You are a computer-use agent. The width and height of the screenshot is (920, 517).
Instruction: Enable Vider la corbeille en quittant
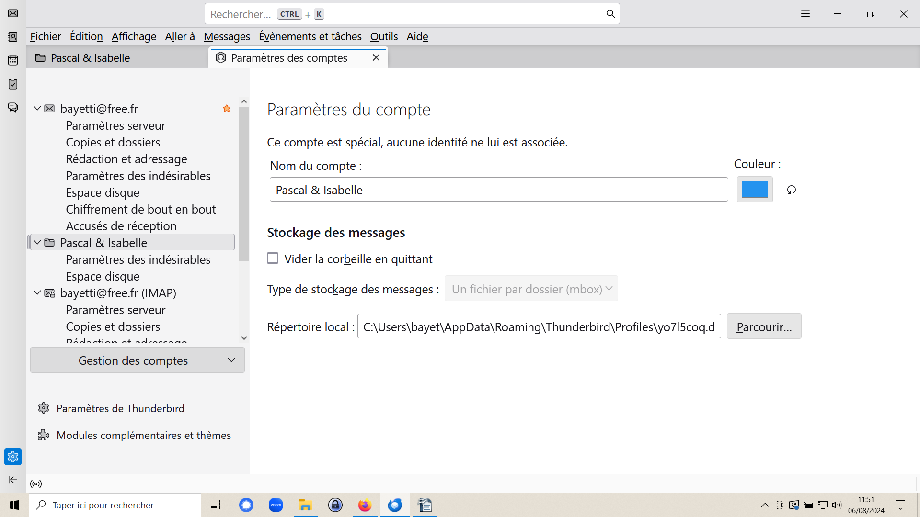(273, 258)
